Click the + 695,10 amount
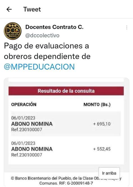133x187 pixels. click(102, 124)
